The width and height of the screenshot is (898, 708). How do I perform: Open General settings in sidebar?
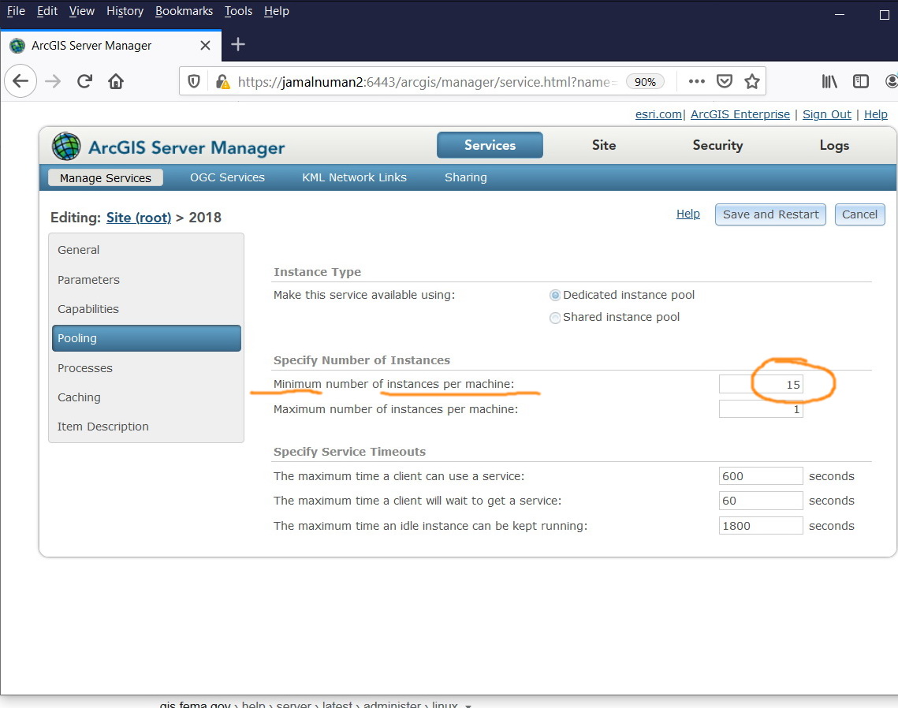click(x=146, y=250)
